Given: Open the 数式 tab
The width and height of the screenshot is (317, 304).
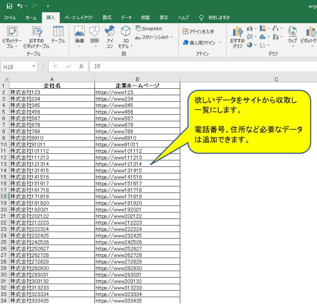Looking at the screenshot, I should [107, 18].
